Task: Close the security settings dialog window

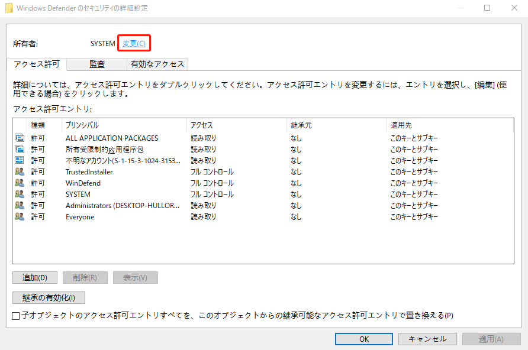Action: (x=514, y=8)
